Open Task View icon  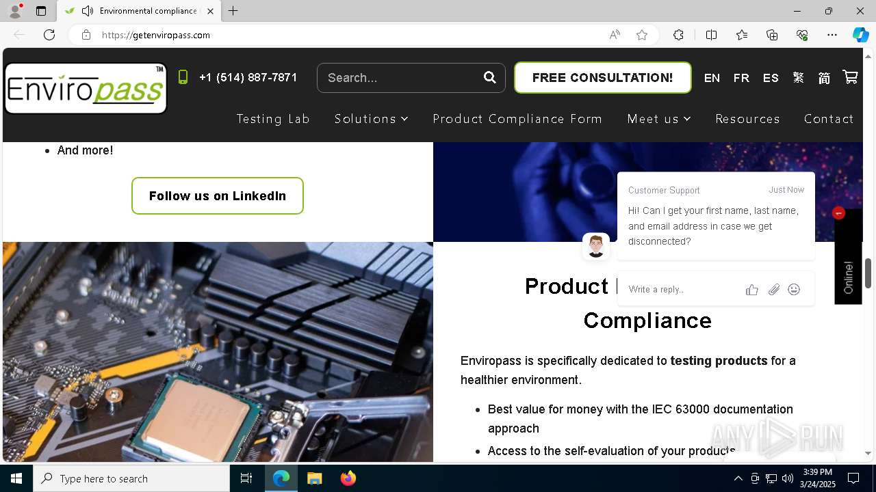click(246, 478)
